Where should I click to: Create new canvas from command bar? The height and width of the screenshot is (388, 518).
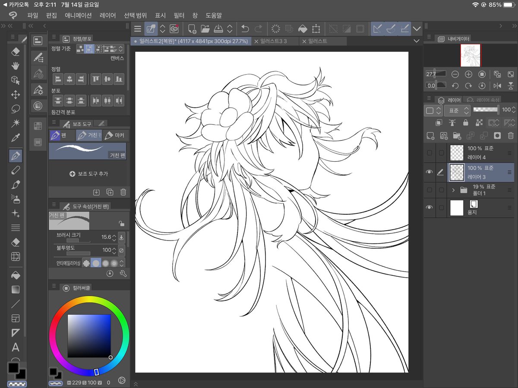192,29
